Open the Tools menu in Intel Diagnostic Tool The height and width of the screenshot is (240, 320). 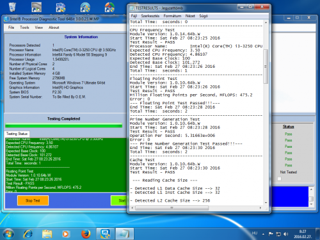click(24, 28)
